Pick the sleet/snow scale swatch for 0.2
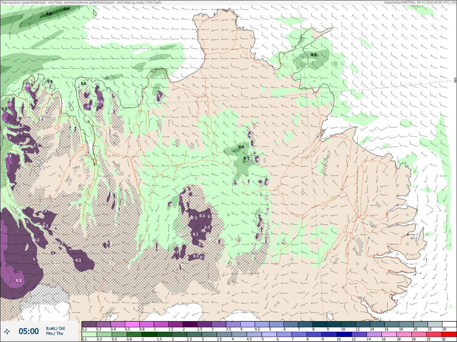The width and height of the screenshot is (457, 342). pyautogui.click(x=89, y=324)
